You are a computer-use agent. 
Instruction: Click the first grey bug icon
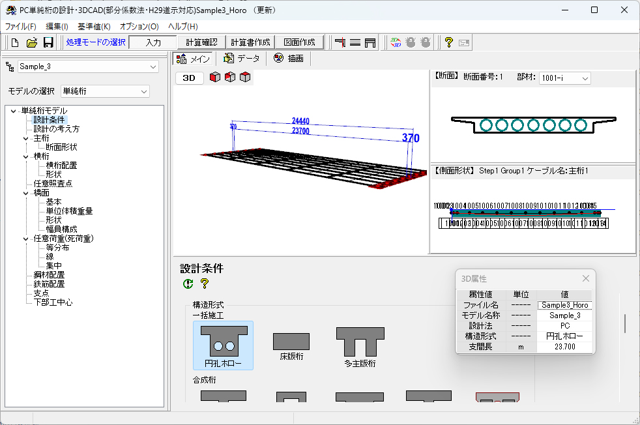(411, 42)
